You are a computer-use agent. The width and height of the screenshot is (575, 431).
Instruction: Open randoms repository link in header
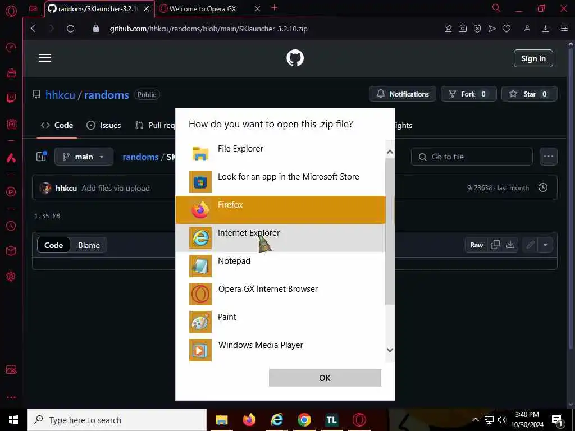coord(107,94)
